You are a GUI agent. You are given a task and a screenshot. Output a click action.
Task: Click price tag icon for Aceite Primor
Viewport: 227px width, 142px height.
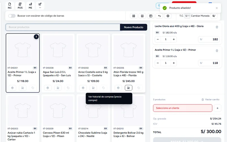[33, 88]
